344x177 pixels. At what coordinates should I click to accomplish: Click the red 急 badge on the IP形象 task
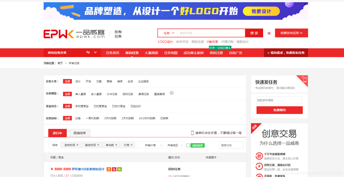click(x=114, y=169)
